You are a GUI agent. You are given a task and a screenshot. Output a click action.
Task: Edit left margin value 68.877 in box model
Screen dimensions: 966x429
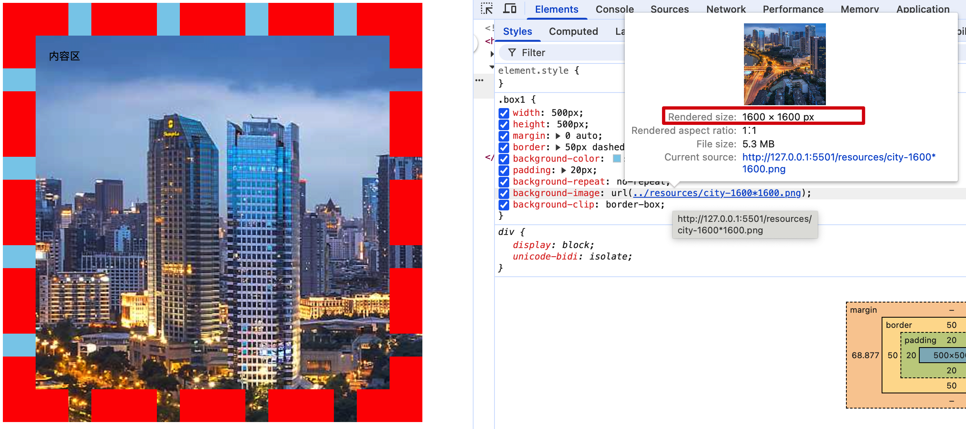point(865,355)
